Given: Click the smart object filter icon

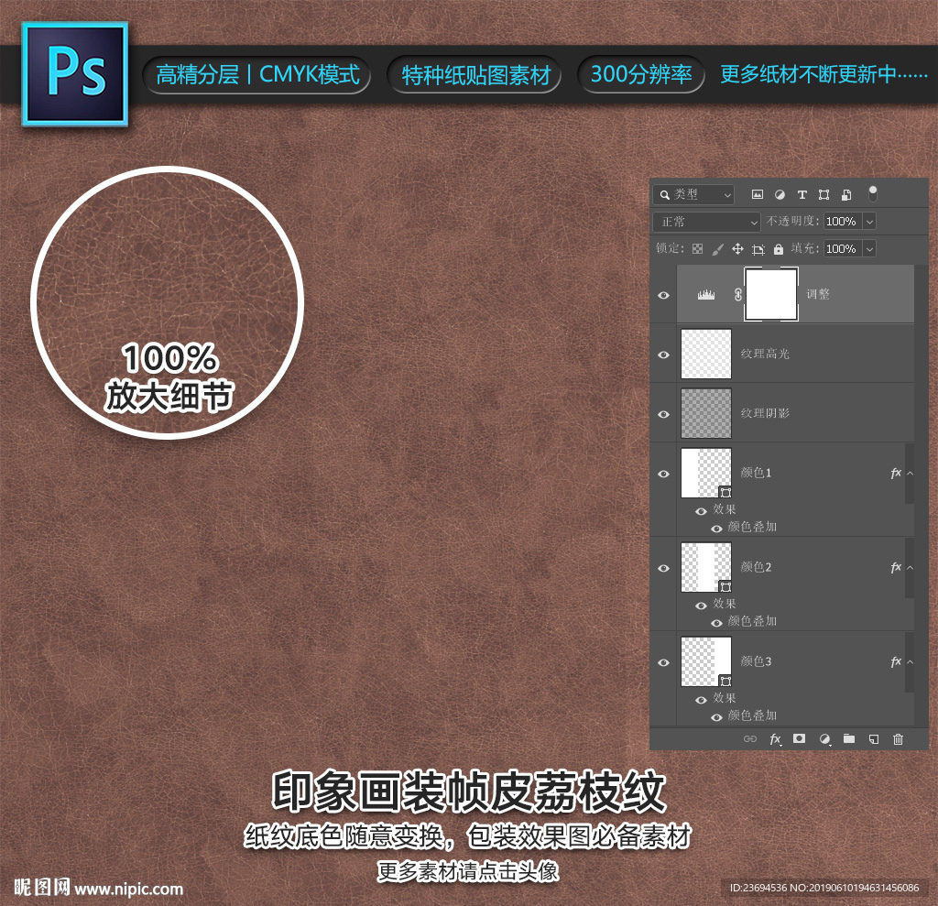Looking at the screenshot, I should point(845,194).
